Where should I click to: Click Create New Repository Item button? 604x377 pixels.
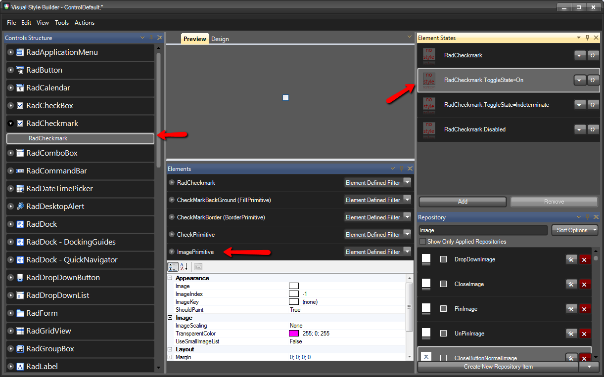(x=498, y=367)
